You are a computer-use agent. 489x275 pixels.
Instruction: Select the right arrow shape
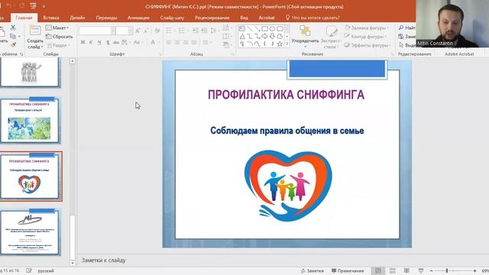click(264, 37)
